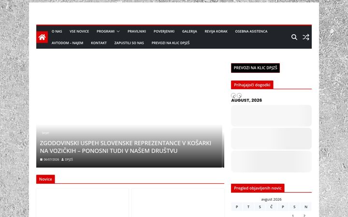Viewport: 348px width, 217px height.
Task: Open the featured article about košarka na vozičkih
Action: pos(125,147)
